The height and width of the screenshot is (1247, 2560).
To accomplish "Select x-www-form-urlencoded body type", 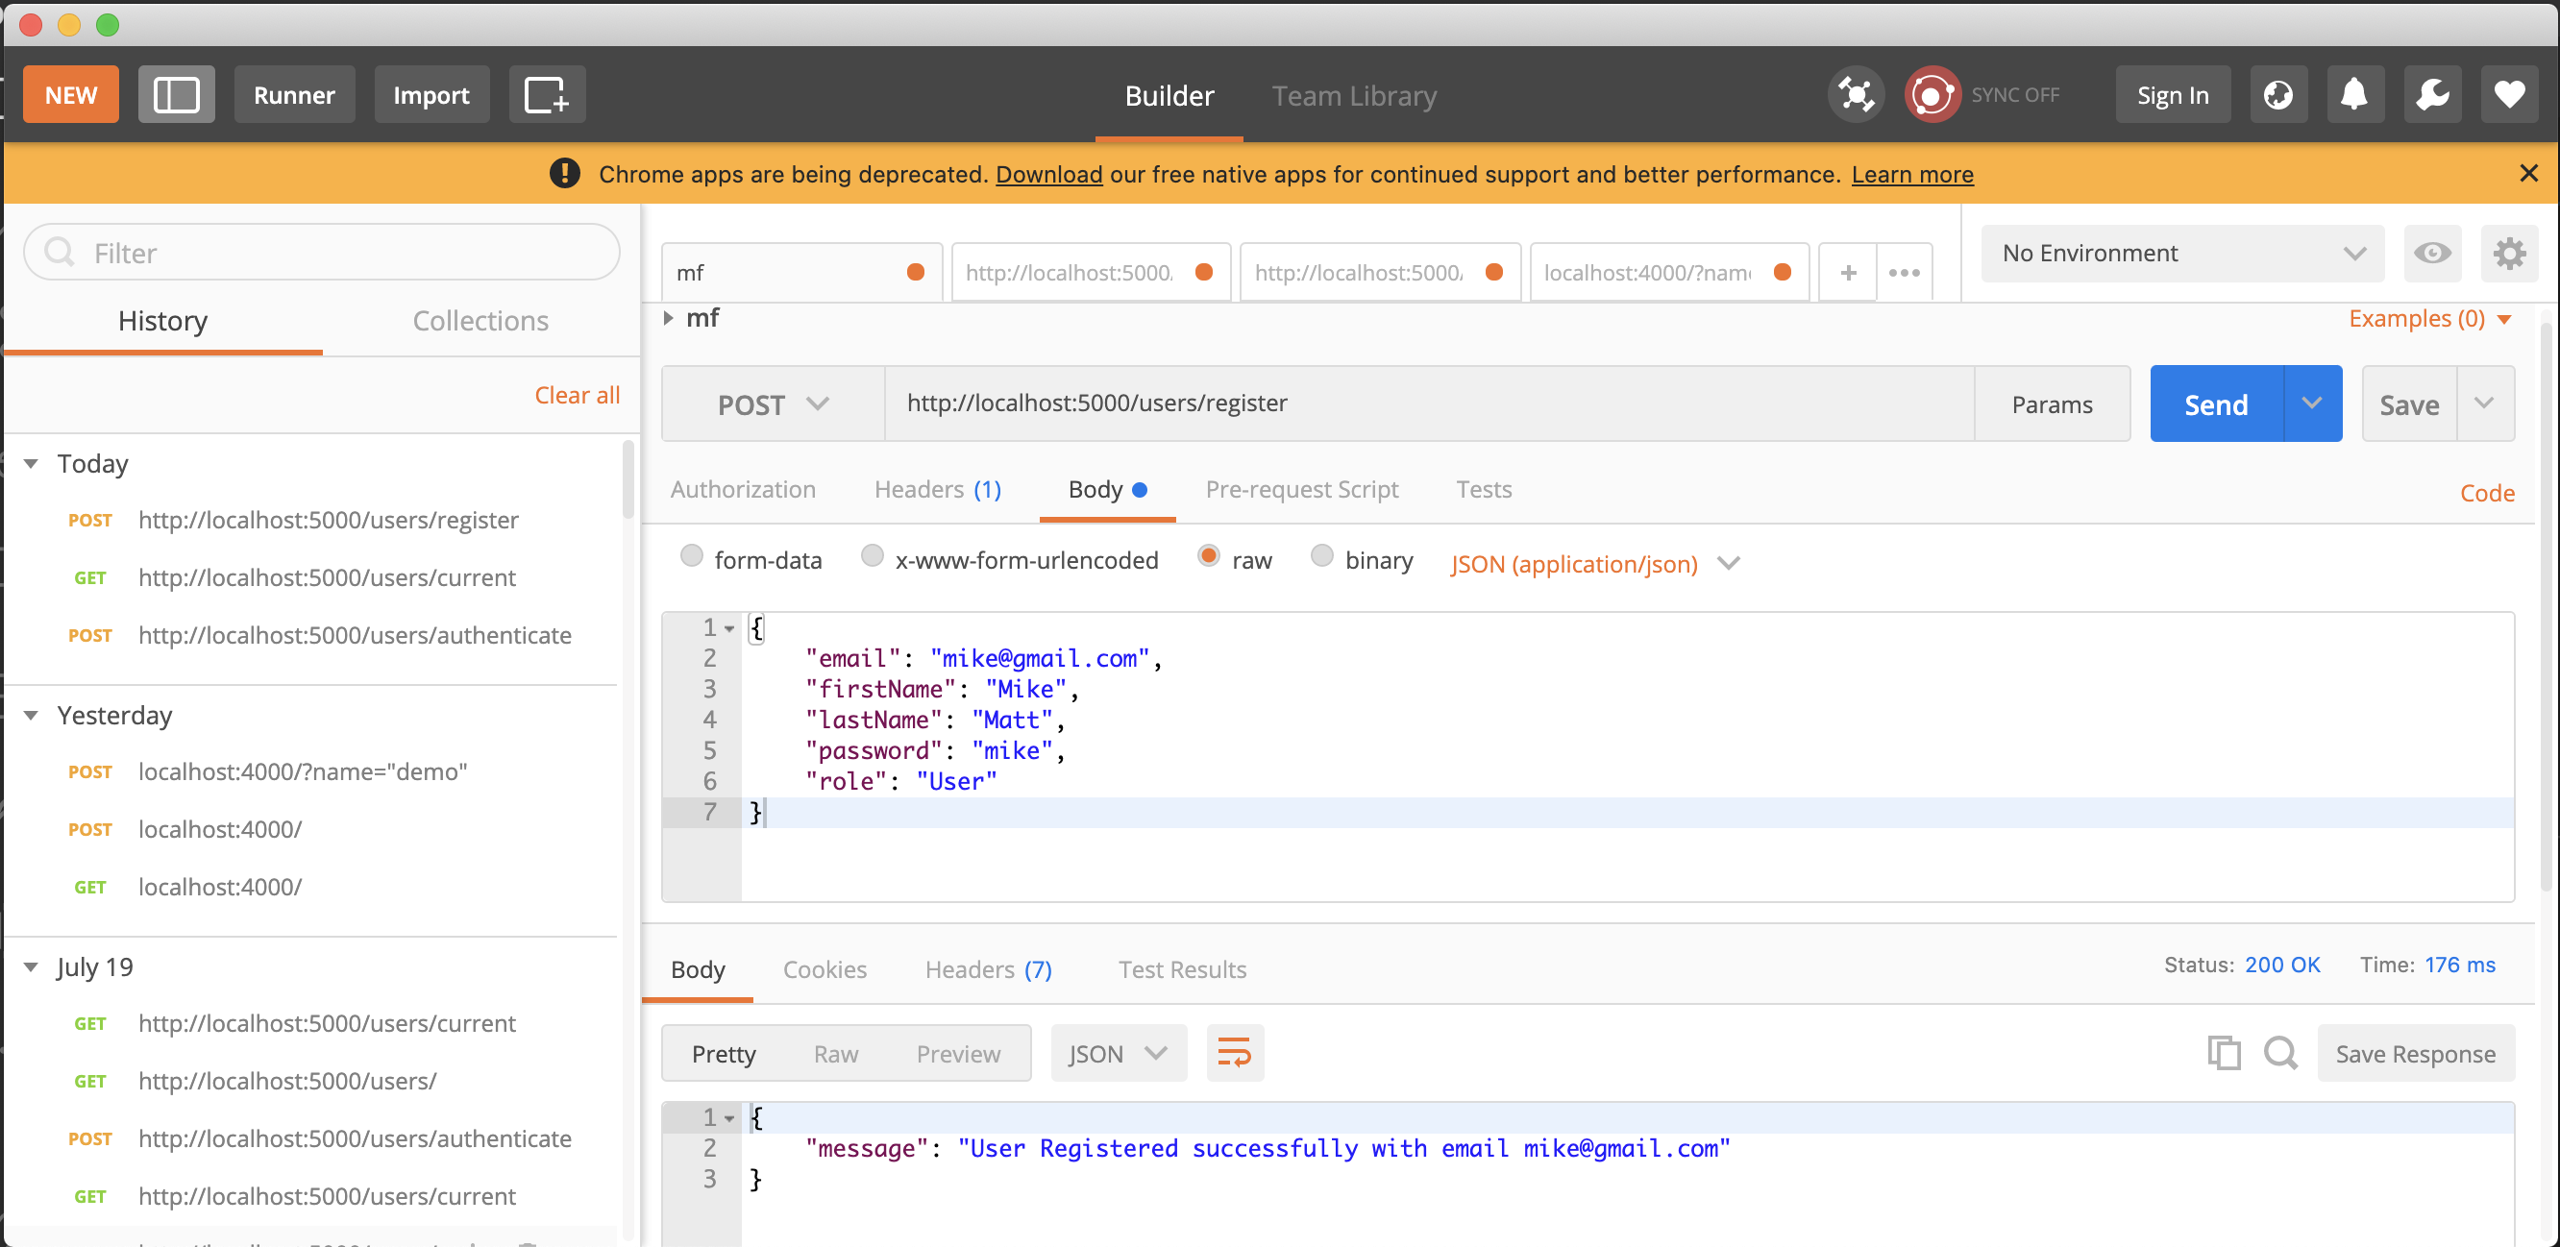I will click(x=872, y=555).
